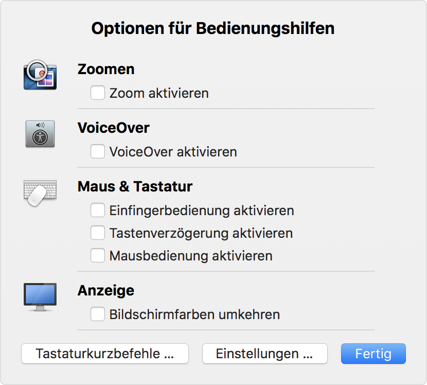Click the VoiceOver accessibility icon

click(x=40, y=134)
